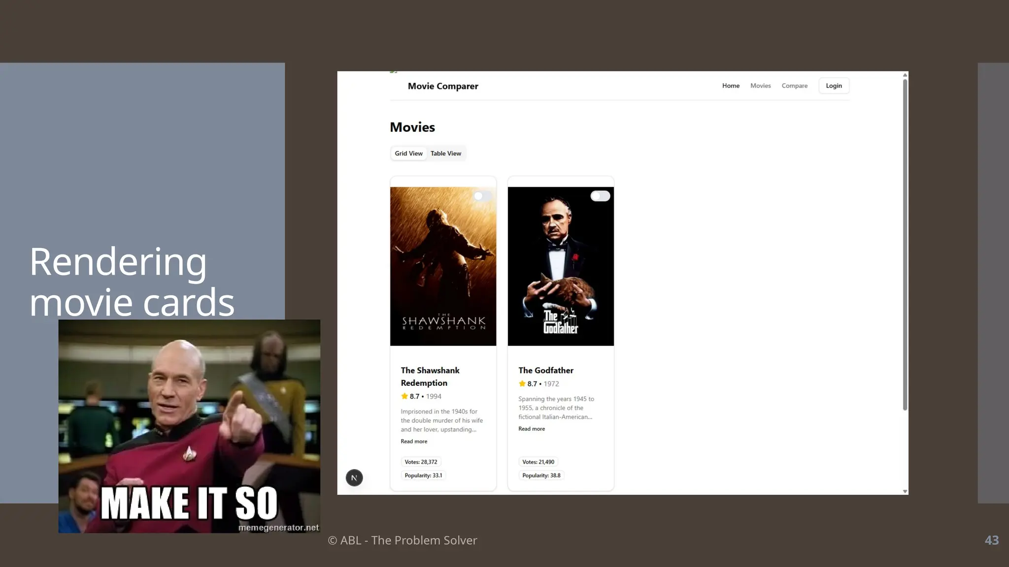Screen dimensions: 1009x567
Task: Toggle compare switch on Shawshank Redemption card
Action: pos(482,196)
